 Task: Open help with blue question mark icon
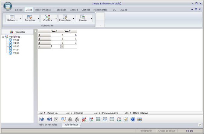(x=132, y=119)
